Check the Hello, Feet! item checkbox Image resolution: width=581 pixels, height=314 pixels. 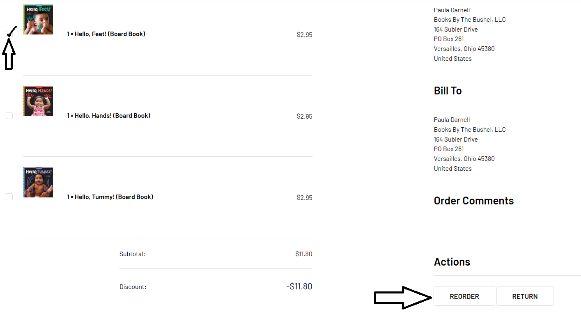(9, 34)
